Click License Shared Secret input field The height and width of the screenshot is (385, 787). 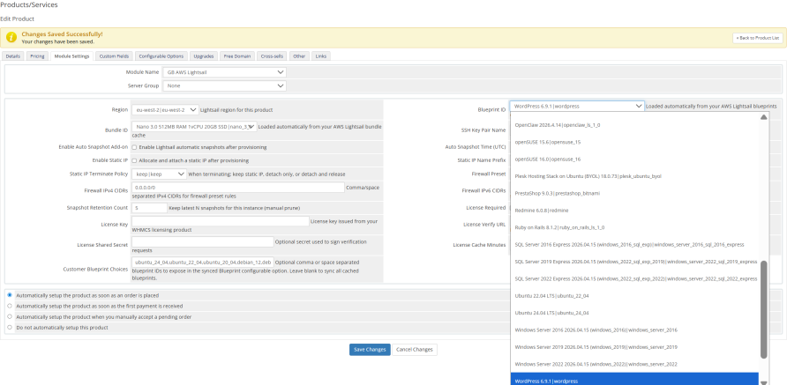[203, 241]
